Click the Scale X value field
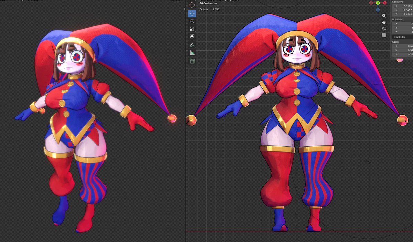This screenshot has width=413, height=242. tap(402, 46)
